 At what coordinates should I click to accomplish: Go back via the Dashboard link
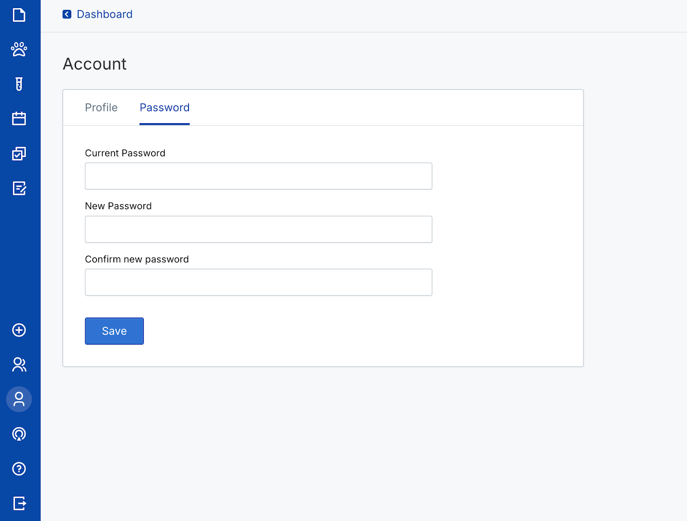104,15
